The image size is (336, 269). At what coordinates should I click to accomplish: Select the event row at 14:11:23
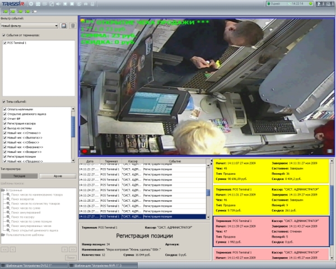(x=142, y=185)
